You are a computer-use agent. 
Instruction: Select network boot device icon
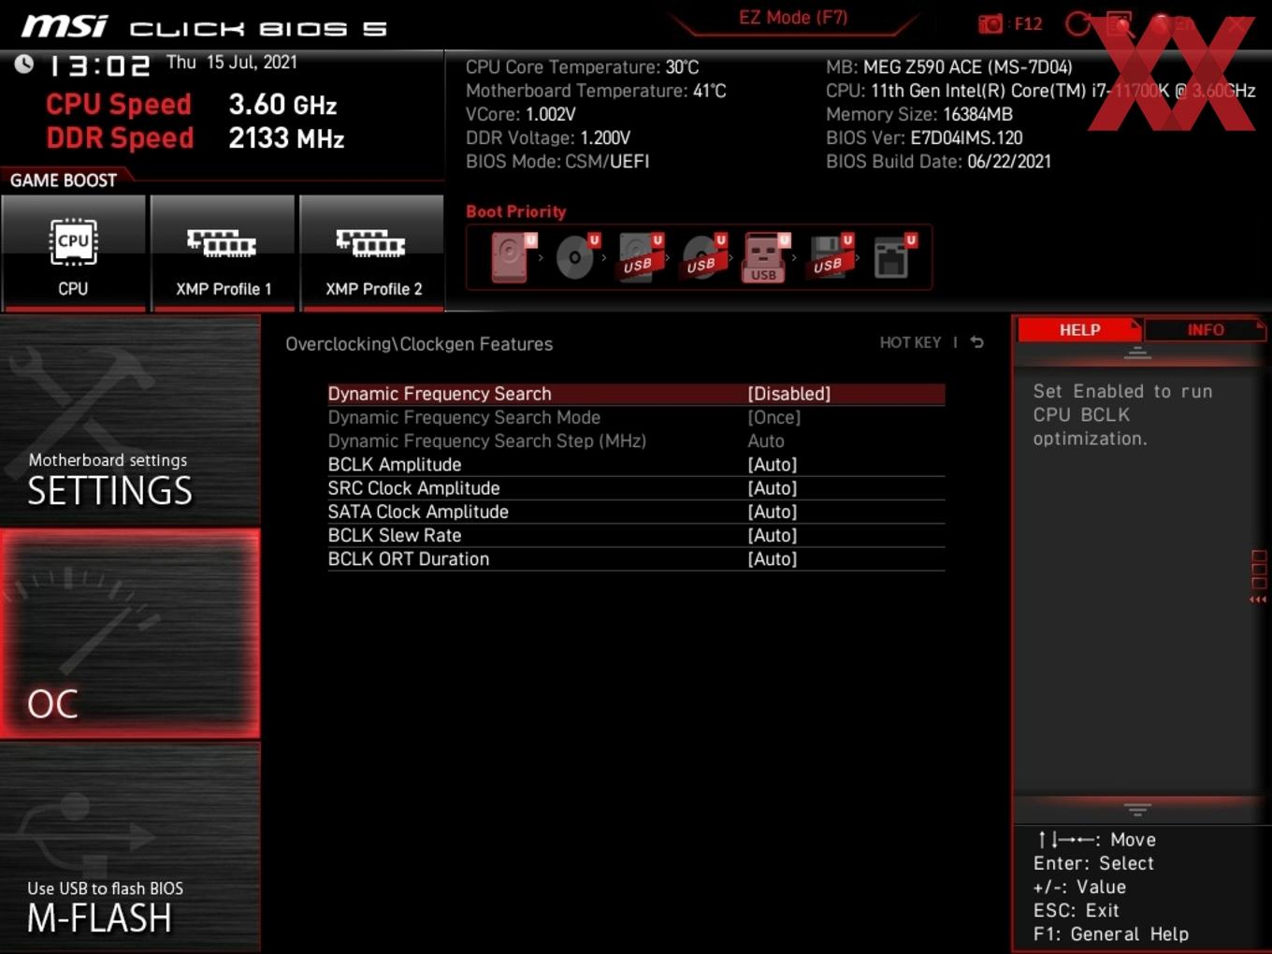[893, 257]
